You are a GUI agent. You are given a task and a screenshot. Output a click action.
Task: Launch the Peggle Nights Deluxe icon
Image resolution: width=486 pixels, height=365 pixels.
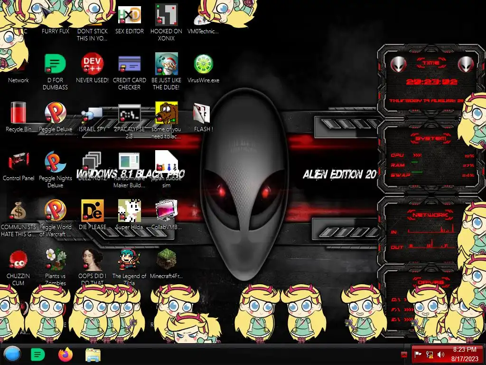(x=55, y=162)
